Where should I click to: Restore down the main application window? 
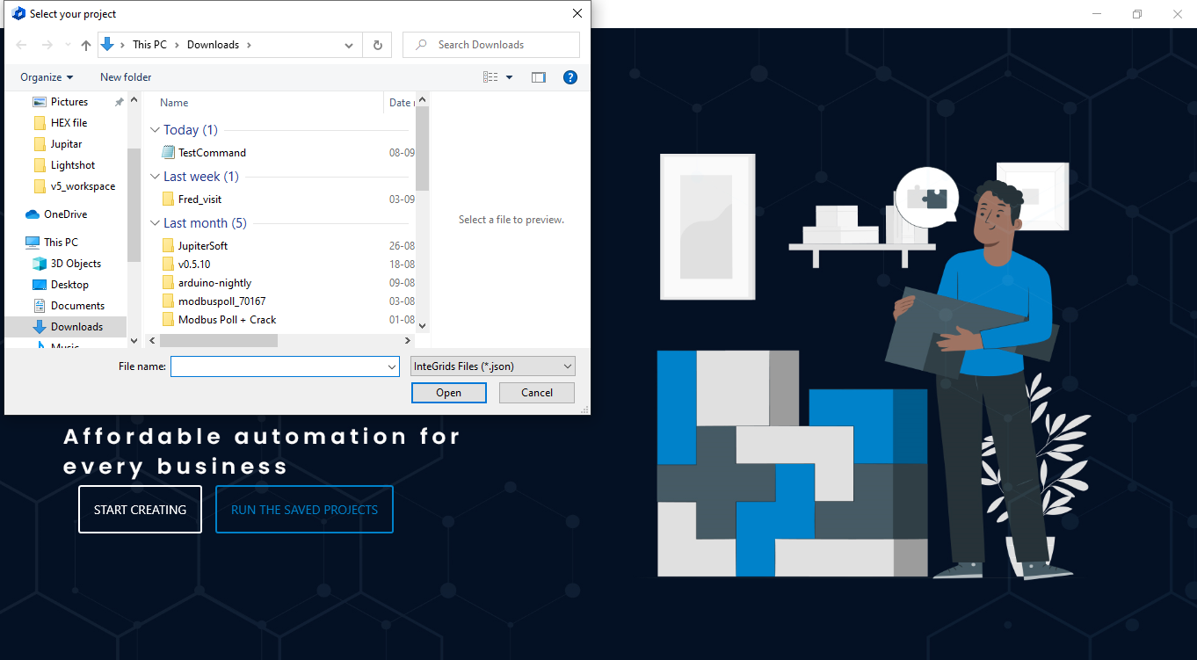click(1137, 14)
